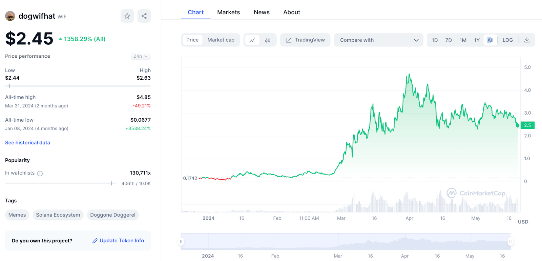Image resolution: width=542 pixels, height=261 pixels.
Task: Download chart data icon
Action: point(527,40)
